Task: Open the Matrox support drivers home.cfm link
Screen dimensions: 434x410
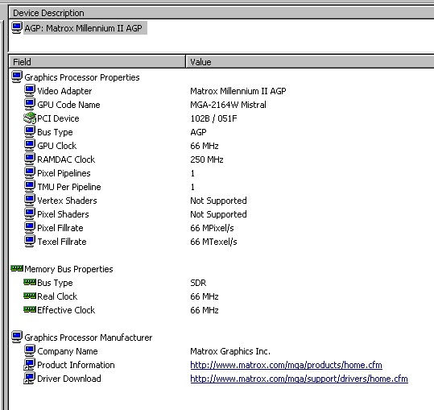Action: (300, 379)
